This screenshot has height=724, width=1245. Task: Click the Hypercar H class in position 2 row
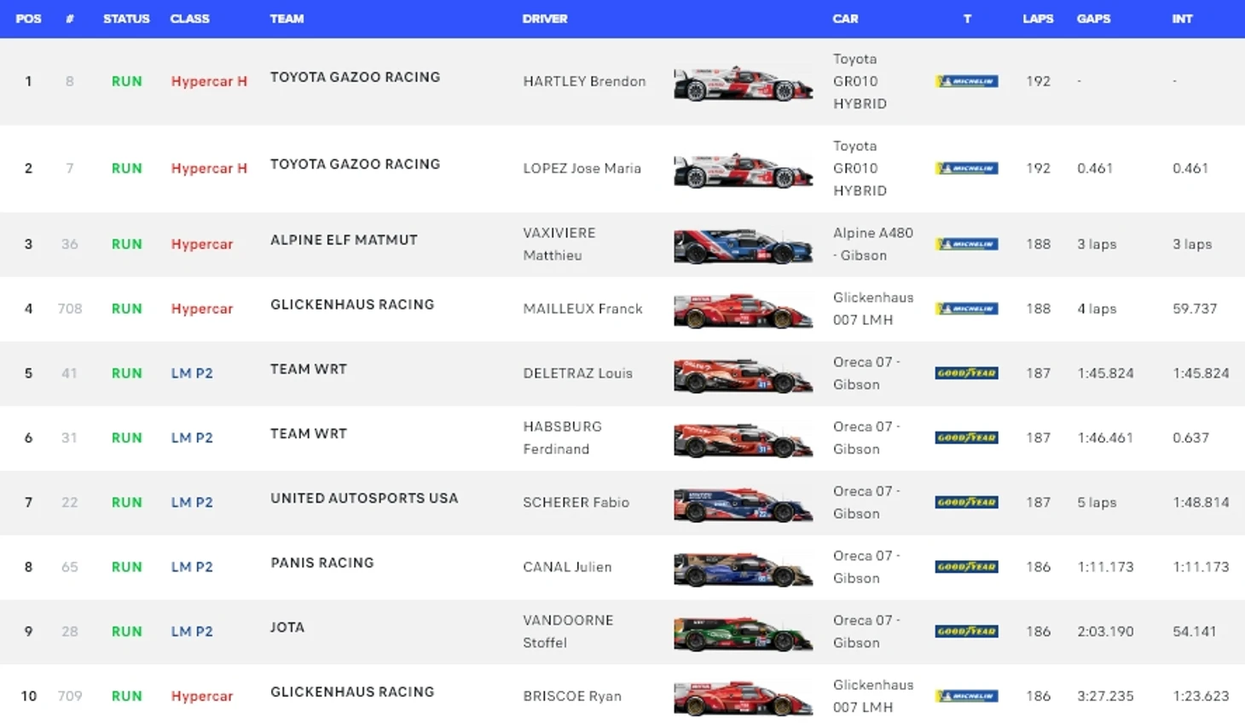[x=209, y=168]
